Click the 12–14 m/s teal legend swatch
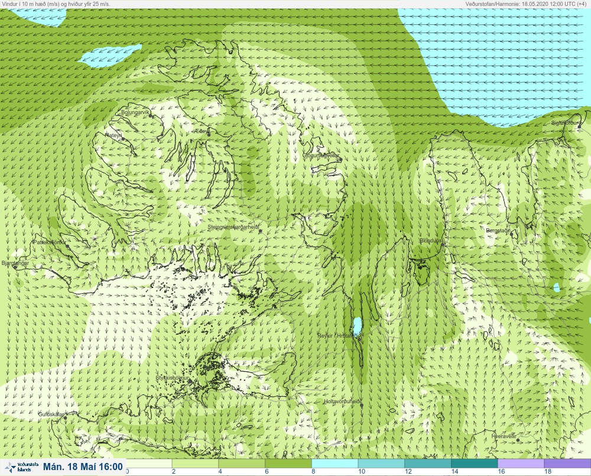 pyautogui.click(x=428, y=463)
